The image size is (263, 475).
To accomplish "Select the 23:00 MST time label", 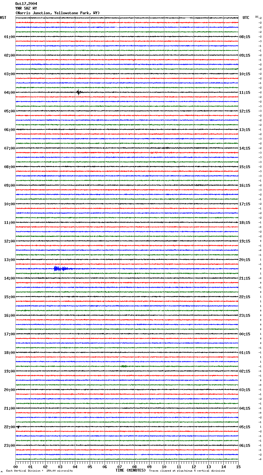I will (10, 446).
